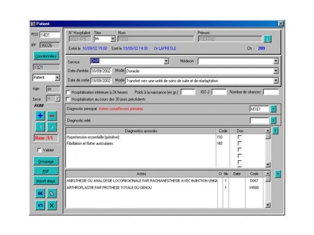This screenshot has height=235, width=314.
Task: Click the Groupage button
Action: coord(46,161)
